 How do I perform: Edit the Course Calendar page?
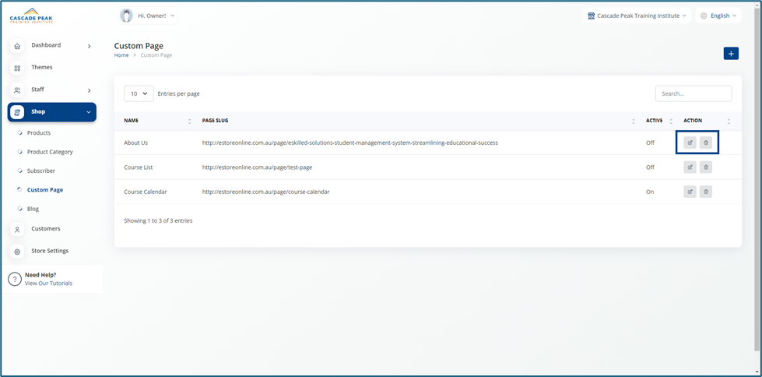point(690,192)
